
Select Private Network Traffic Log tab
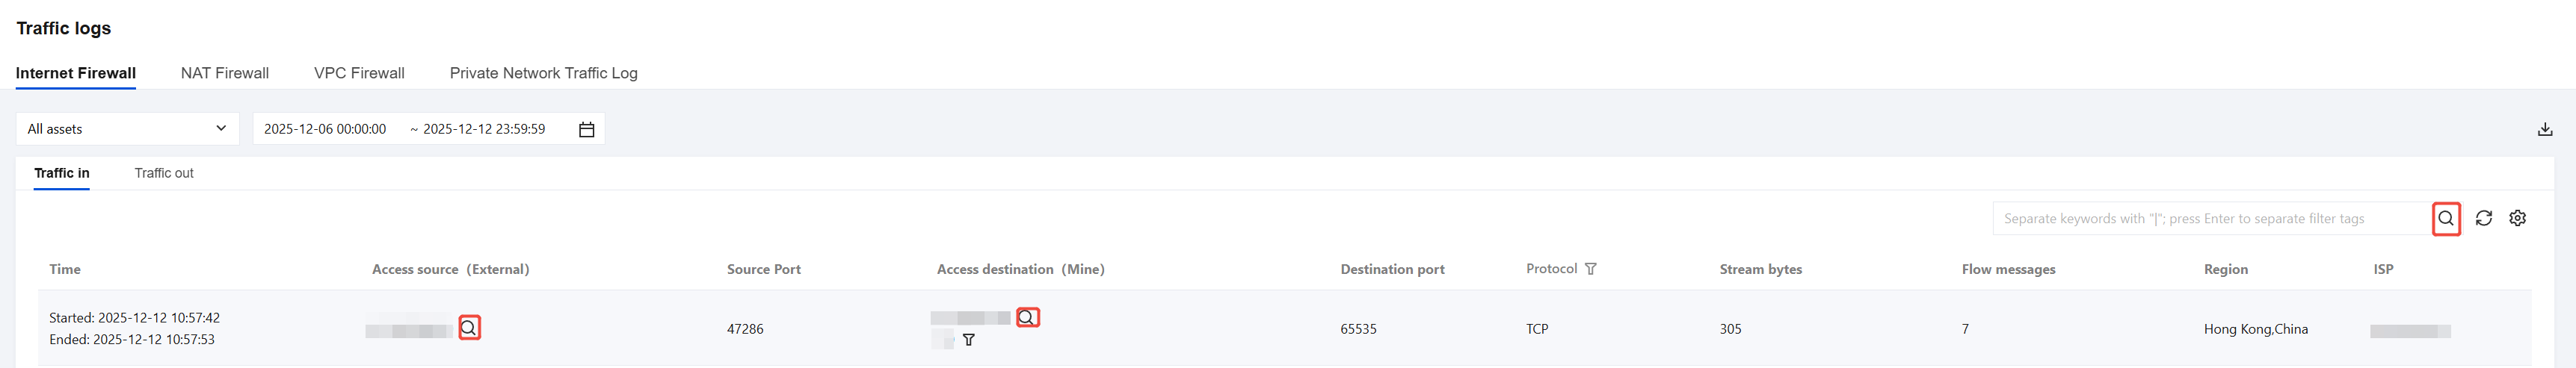click(543, 73)
